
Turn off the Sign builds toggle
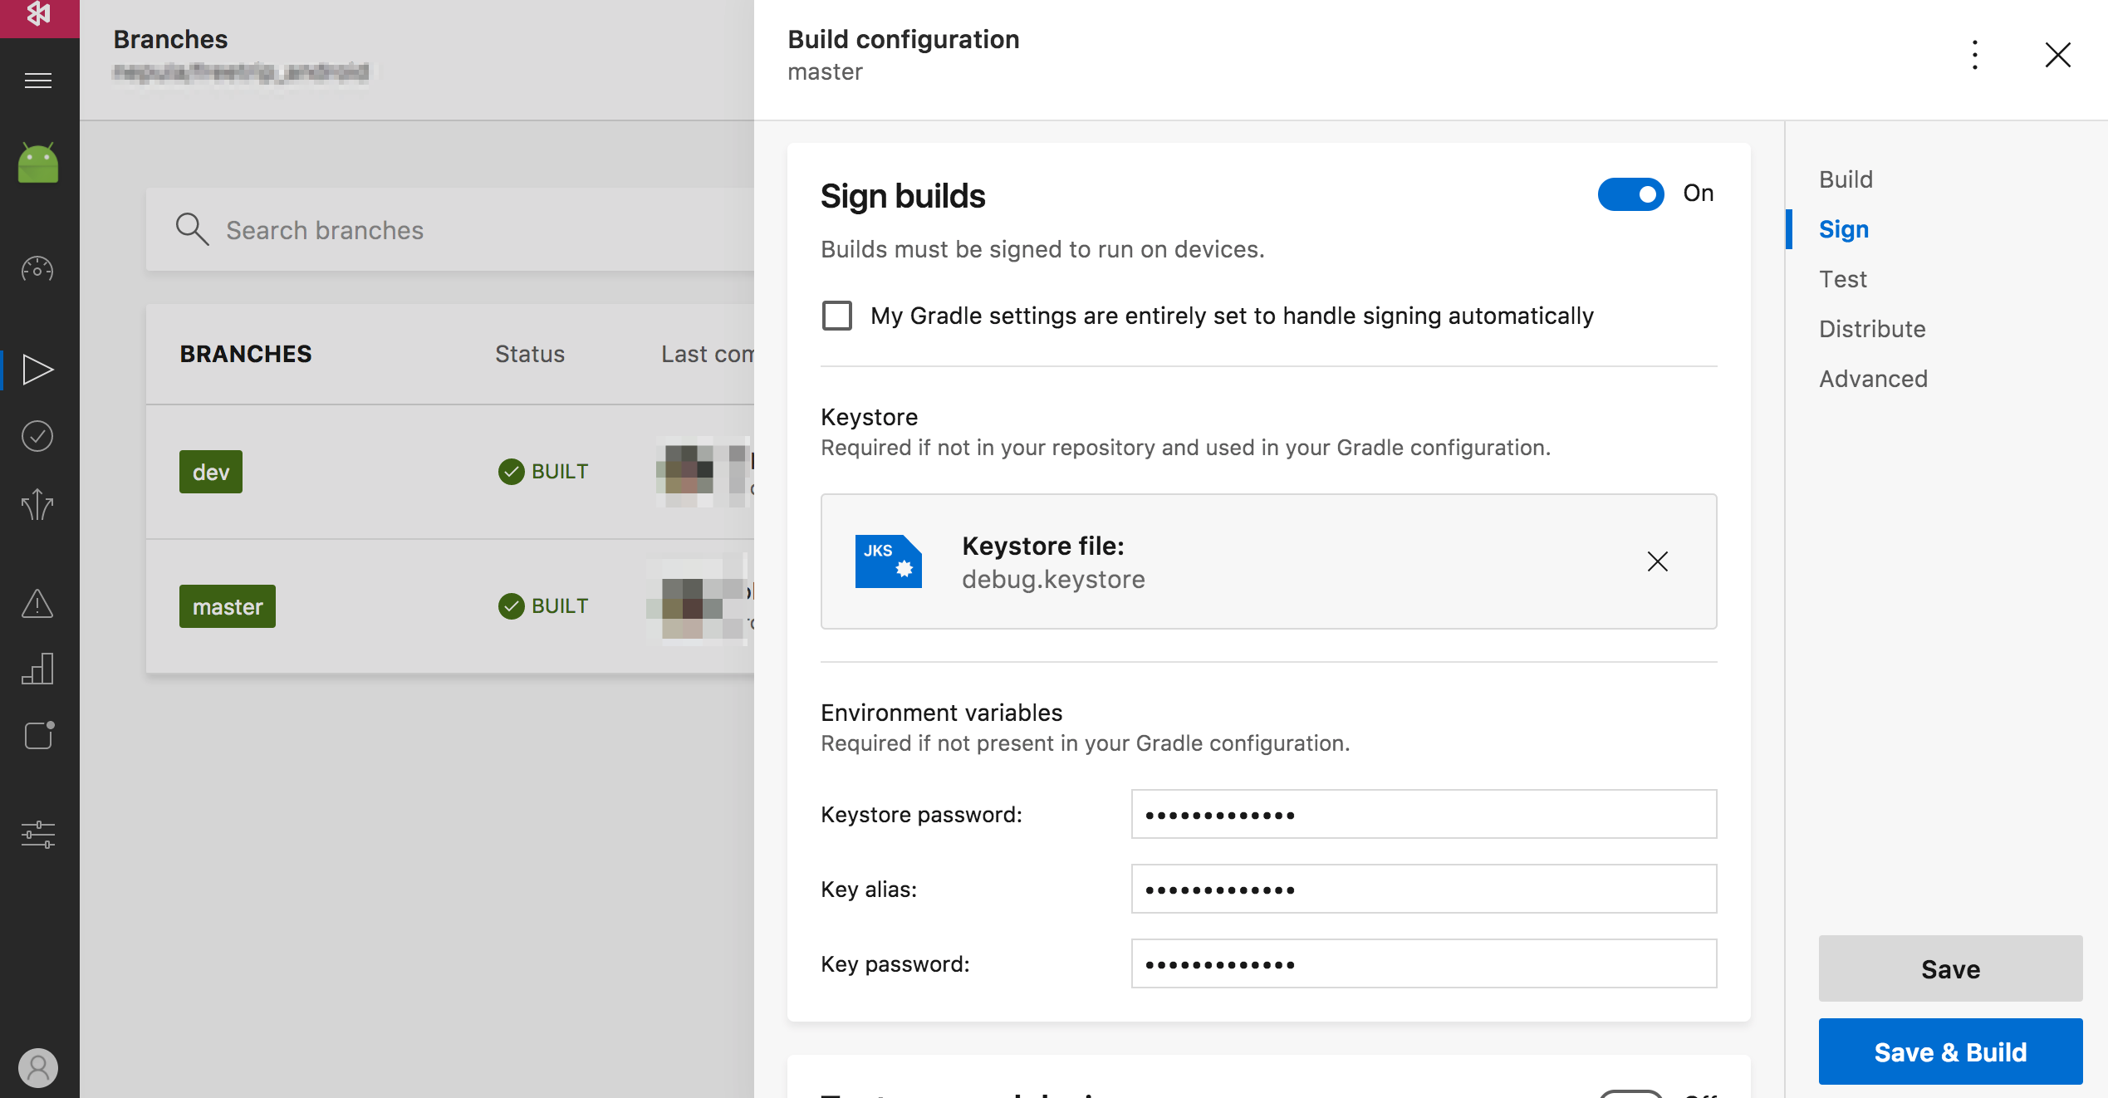coord(1630,194)
